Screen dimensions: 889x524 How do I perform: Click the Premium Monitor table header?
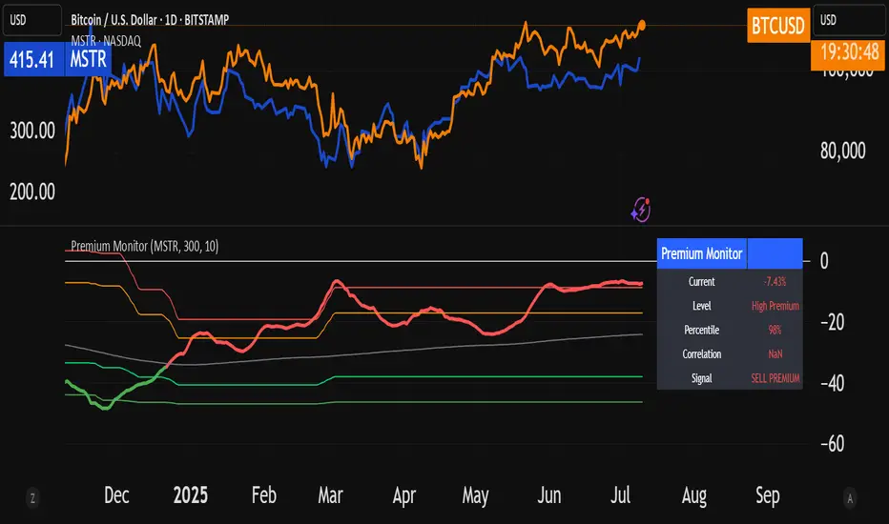(x=701, y=253)
